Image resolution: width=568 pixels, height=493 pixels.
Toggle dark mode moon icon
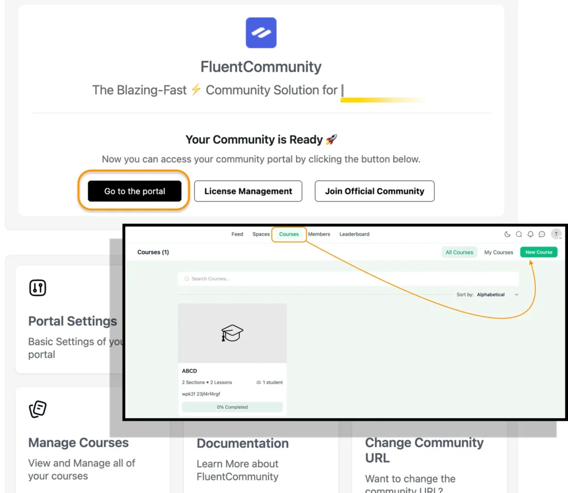tap(508, 234)
